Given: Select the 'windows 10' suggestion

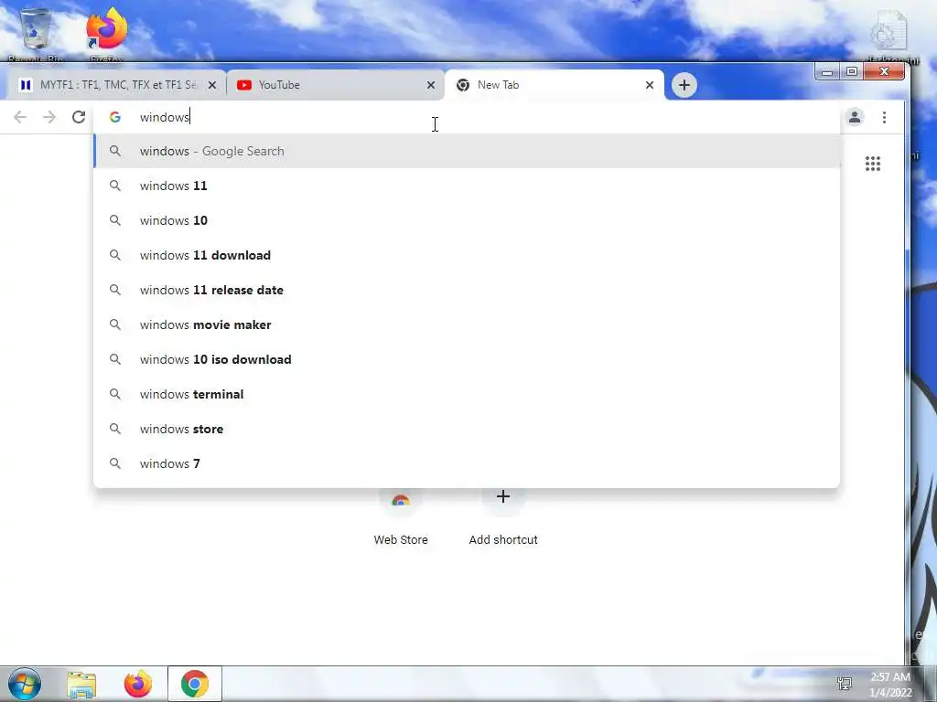Looking at the screenshot, I should [x=467, y=220].
